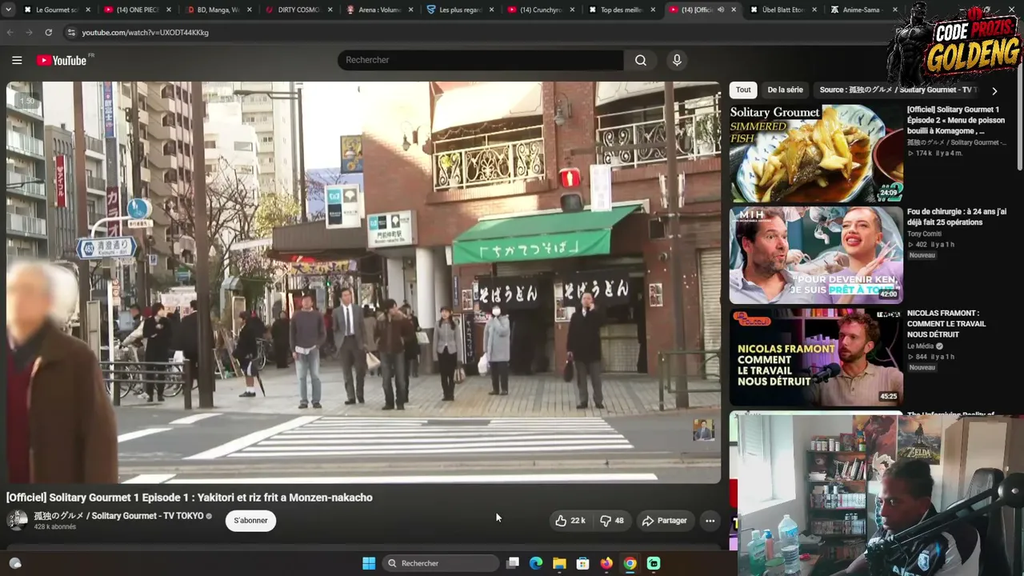View site information icon in address bar
The image size is (1024, 576).
pos(71,32)
